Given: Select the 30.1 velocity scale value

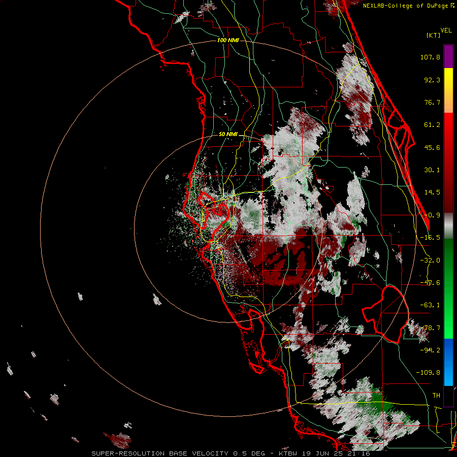Looking at the screenshot, I should [x=432, y=170].
